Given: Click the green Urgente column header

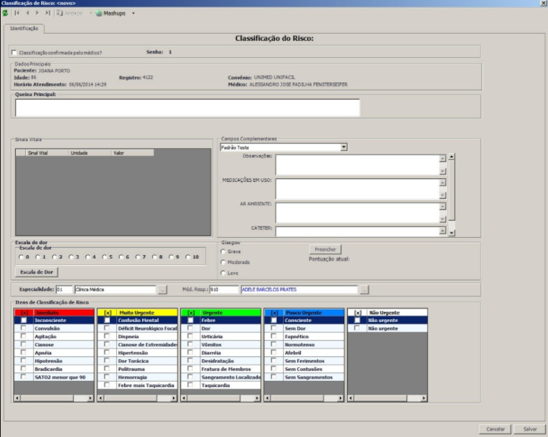Looking at the screenshot, I should pos(221,312).
